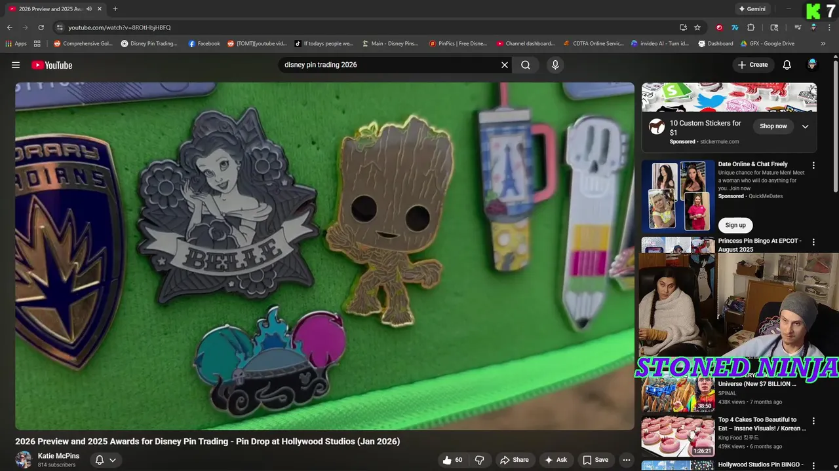The image size is (839, 471).
Task: Open the [TOMT] youtube vid bookmark
Action: pyautogui.click(x=257, y=43)
